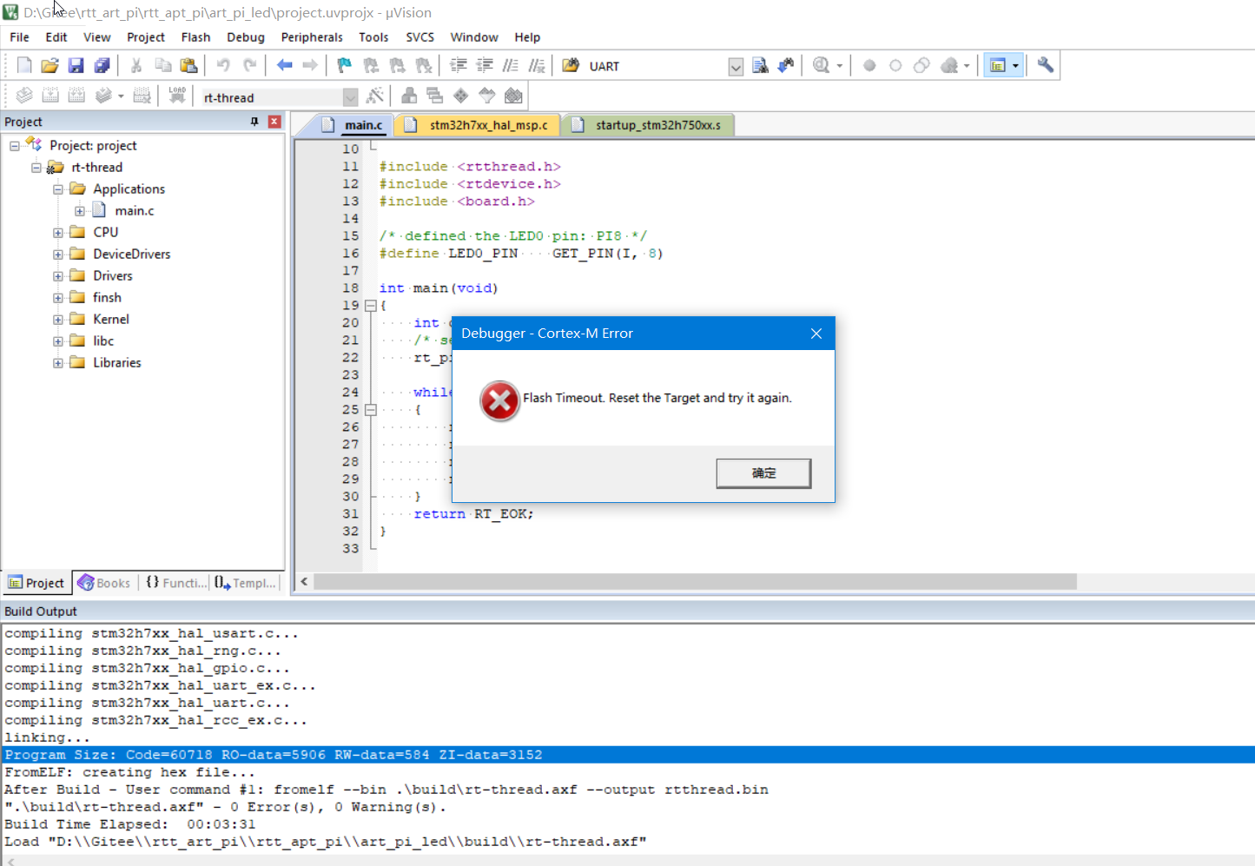Switch to the Books panel tab
The height and width of the screenshot is (866, 1255).
(104, 583)
